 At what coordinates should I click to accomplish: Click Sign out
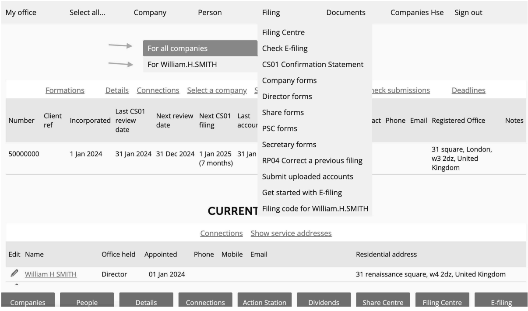(468, 13)
